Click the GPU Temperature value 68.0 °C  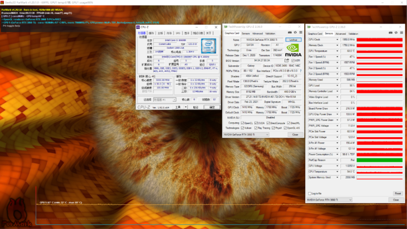pos(348,51)
